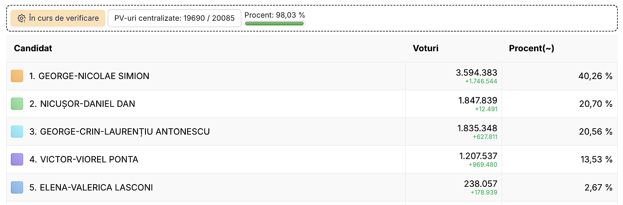
Task: Click the blue swatch for Elena-Valerica Lasconi
Action: [17, 187]
